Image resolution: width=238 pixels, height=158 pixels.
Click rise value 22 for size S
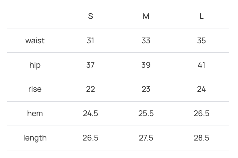point(91,89)
